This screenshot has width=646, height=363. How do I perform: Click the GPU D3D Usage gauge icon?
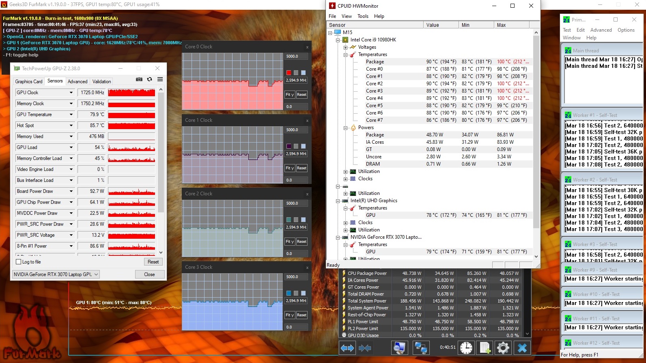344,335
